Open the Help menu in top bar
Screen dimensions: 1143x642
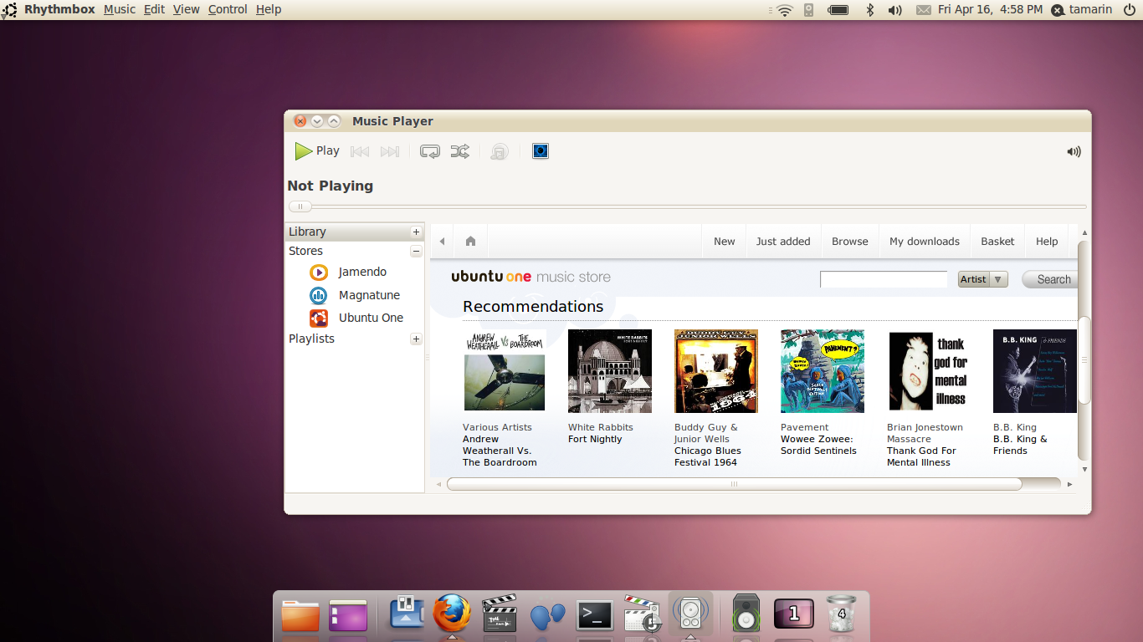(269, 9)
